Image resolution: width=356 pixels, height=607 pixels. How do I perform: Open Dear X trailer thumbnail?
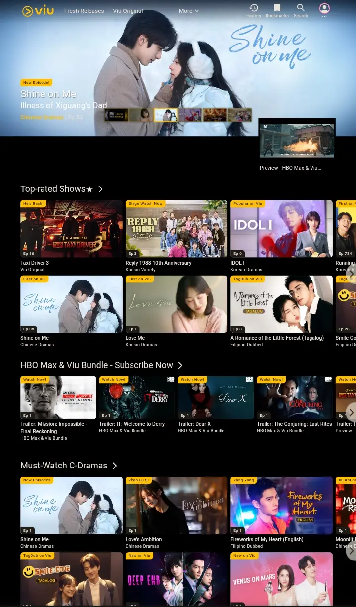[x=216, y=398]
